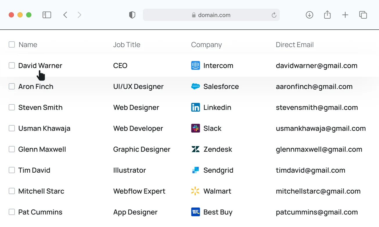
Task: Tick the checkbox for Usman Khawaja
Action: [x=12, y=128]
